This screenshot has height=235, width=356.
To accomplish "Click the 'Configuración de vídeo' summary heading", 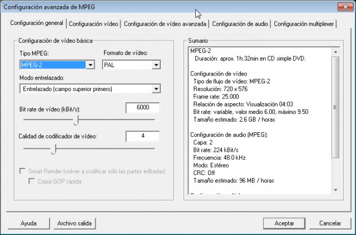I will point(219,74).
